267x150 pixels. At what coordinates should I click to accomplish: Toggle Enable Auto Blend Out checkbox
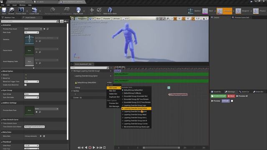click(x=25, y=85)
